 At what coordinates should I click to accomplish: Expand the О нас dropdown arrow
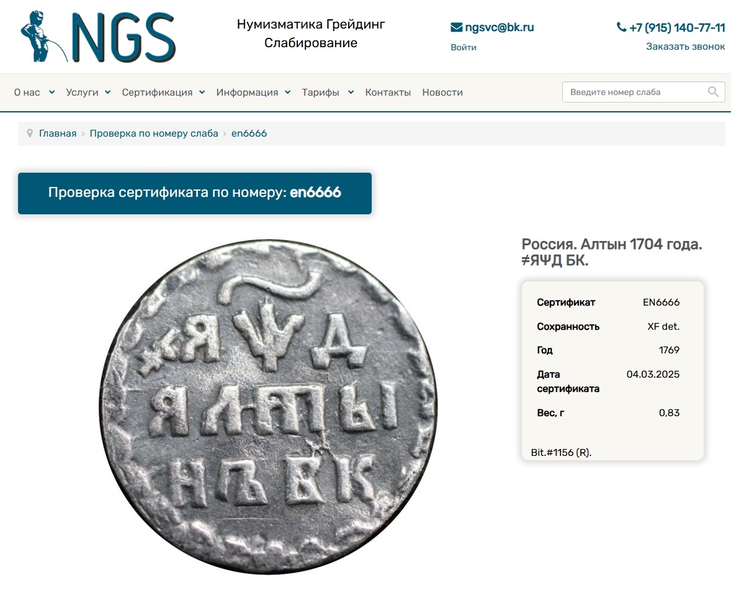[x=52, y=93]
